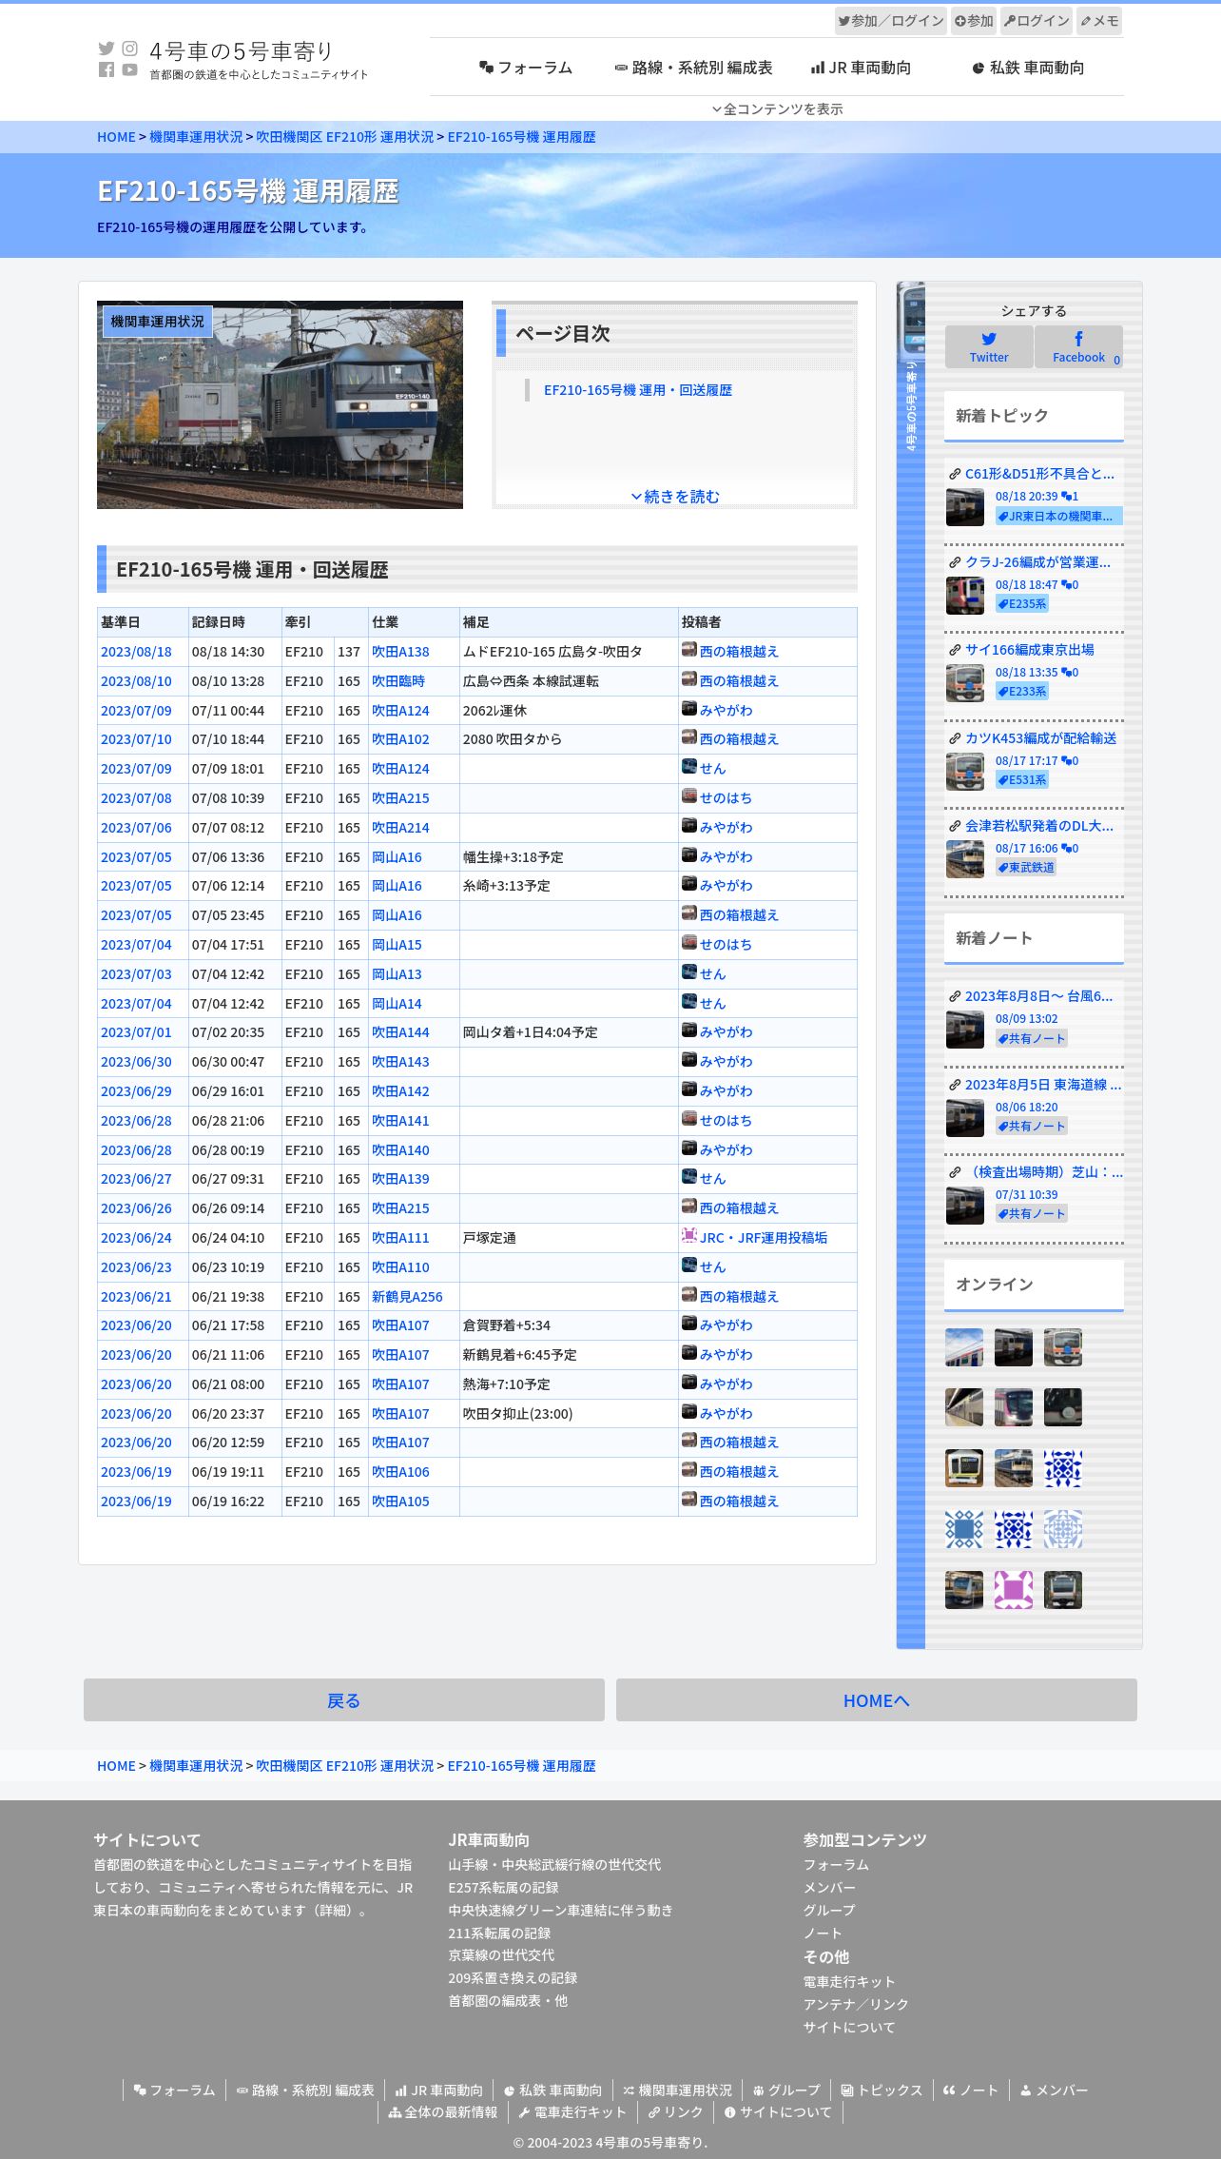Click みやがわ avatar in 07/11 00:44 row
The width and height of the screenshot is (1221, 2159).
(689, 709)
